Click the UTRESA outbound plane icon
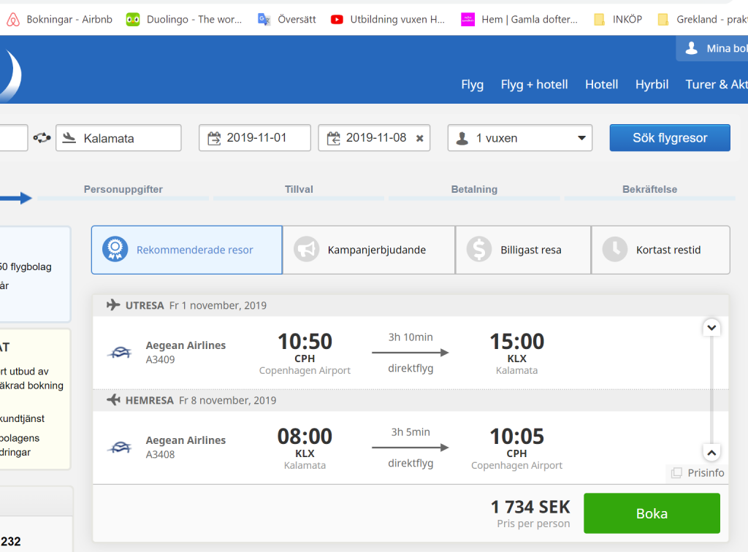The height and width of the screenshot is (552, 748). click(113, 305)
